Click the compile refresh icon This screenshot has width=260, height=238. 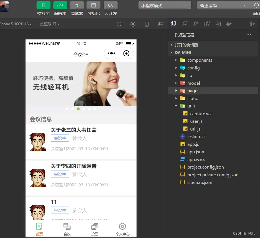tap(256, 6)
